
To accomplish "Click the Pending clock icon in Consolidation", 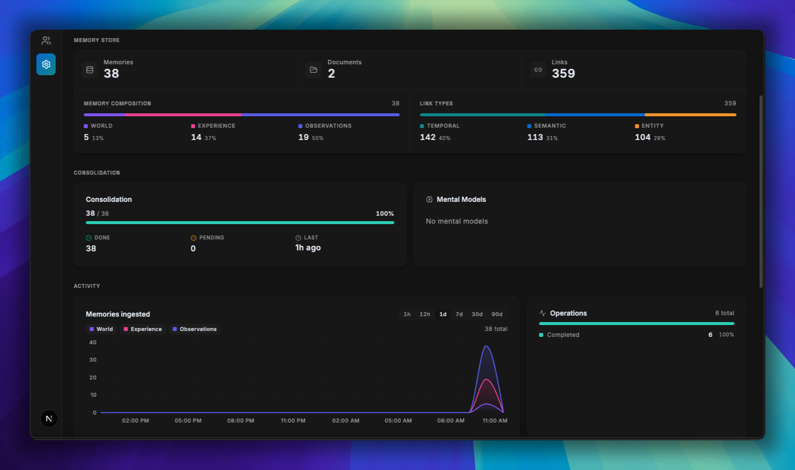I will [192, 237].
